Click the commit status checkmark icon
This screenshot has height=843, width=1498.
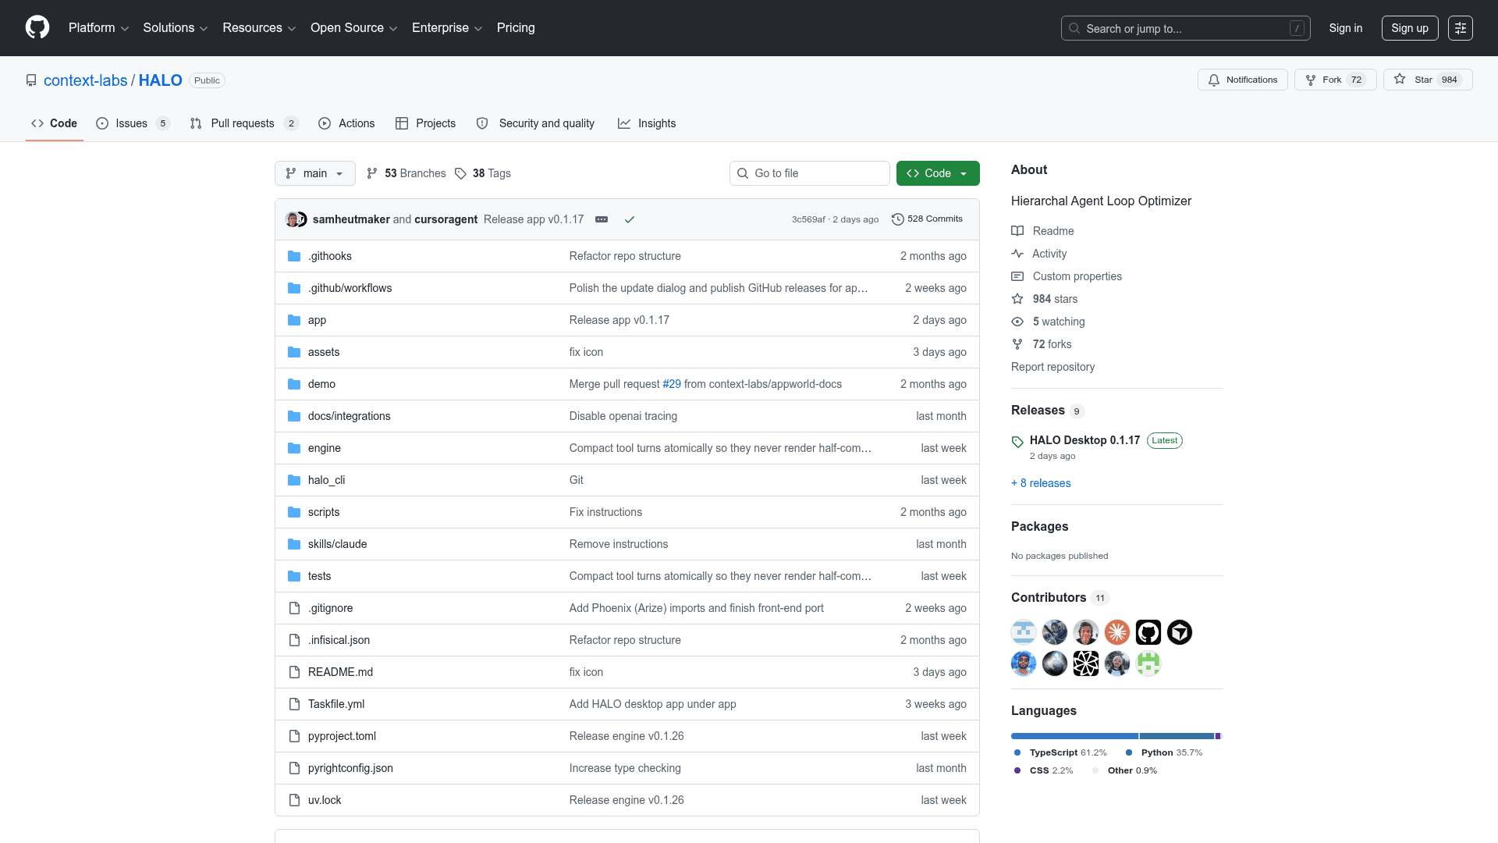630,219
